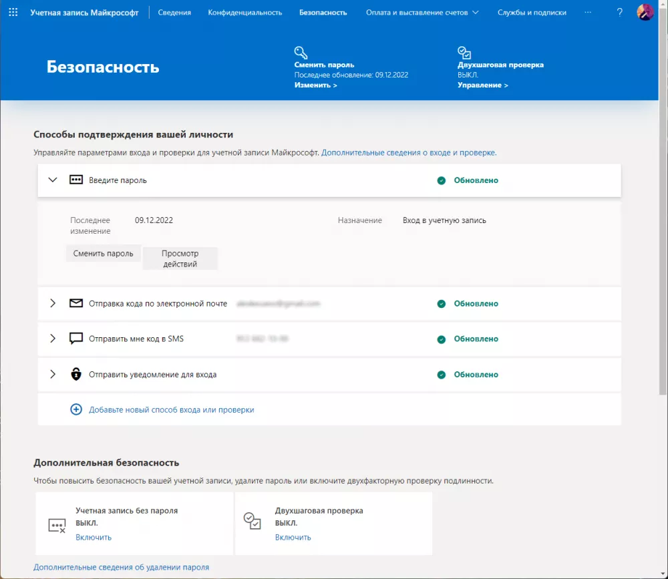Image resolution: width=668 pixels, height=579 pixels.
Task: Click the Двухшаговая проверка shield icon in header
Action: (x=464, y=53)
